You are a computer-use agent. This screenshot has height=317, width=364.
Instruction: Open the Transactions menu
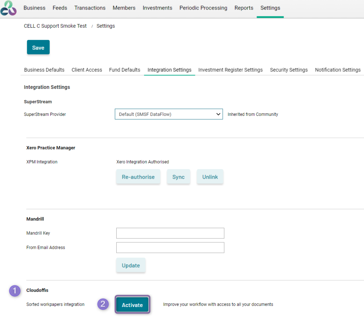(90, 8)
